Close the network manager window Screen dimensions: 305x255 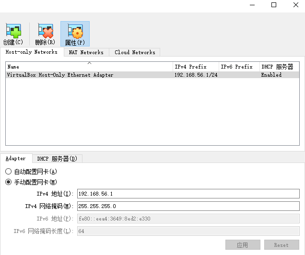pos(295,5)
